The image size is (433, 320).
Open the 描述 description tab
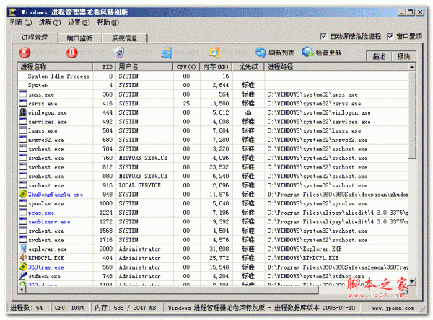(379, 56)
